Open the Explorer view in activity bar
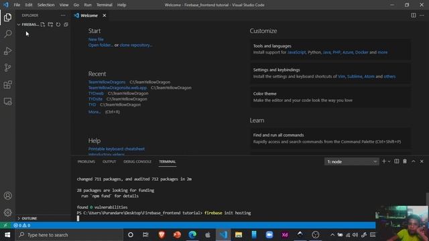 (x=7, y=17)
